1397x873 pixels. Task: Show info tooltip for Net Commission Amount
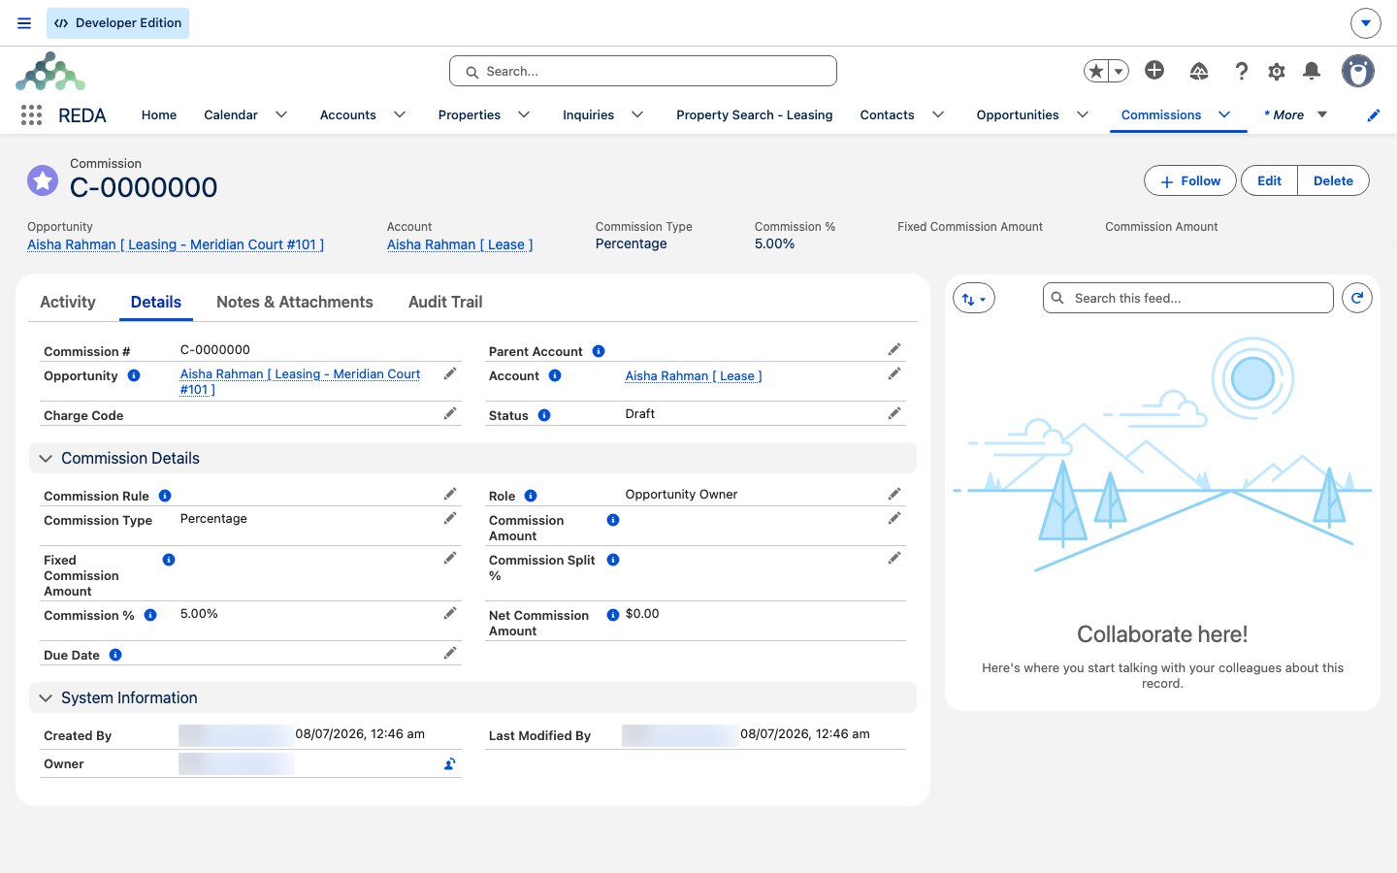613,615
